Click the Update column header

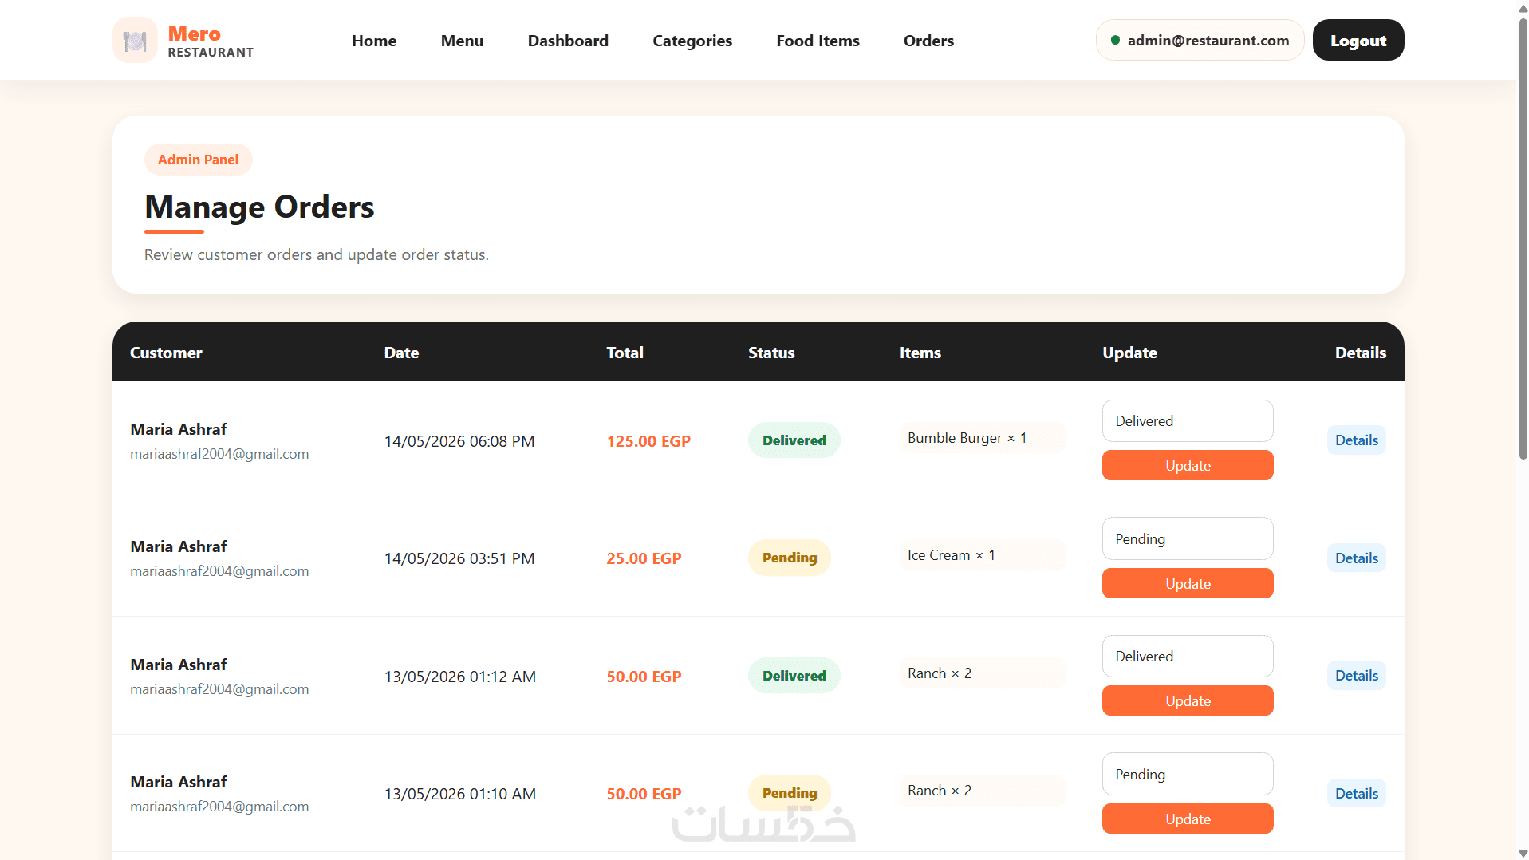point(1129,353)
